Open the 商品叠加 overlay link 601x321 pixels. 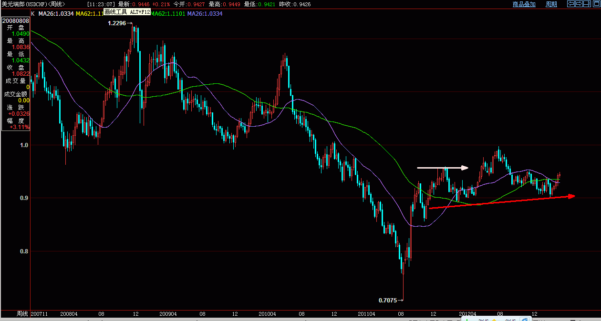point(524,4)
